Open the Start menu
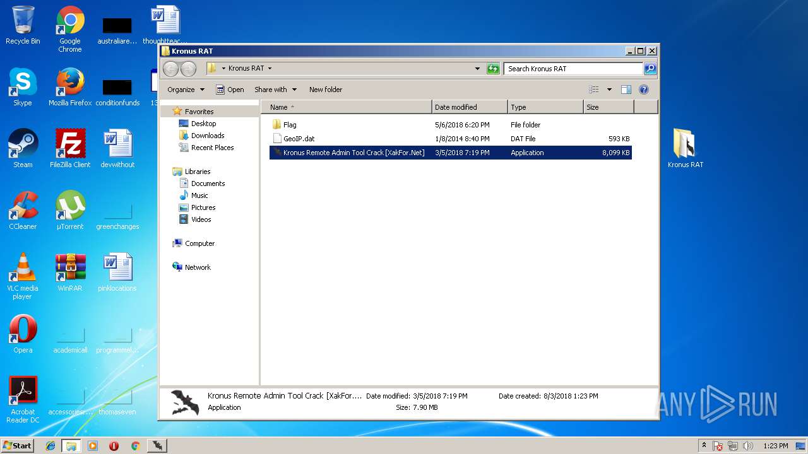Screen dimensions: 808x454 18,446
